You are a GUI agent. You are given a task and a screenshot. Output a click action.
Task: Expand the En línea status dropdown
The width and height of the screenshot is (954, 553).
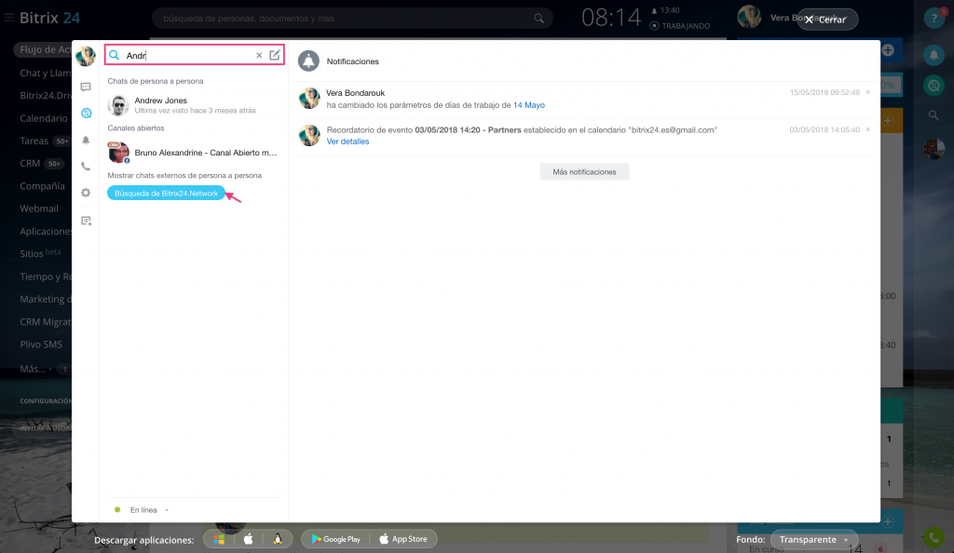[x=149, y=510]
